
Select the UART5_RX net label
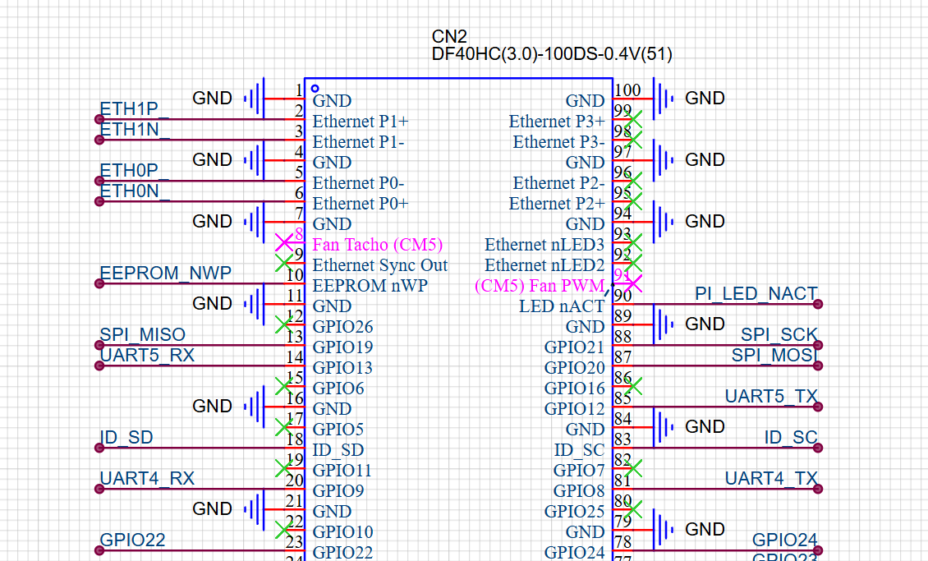point(147,355)
